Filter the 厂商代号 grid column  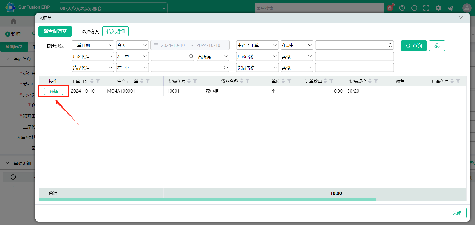coord(458,81)
